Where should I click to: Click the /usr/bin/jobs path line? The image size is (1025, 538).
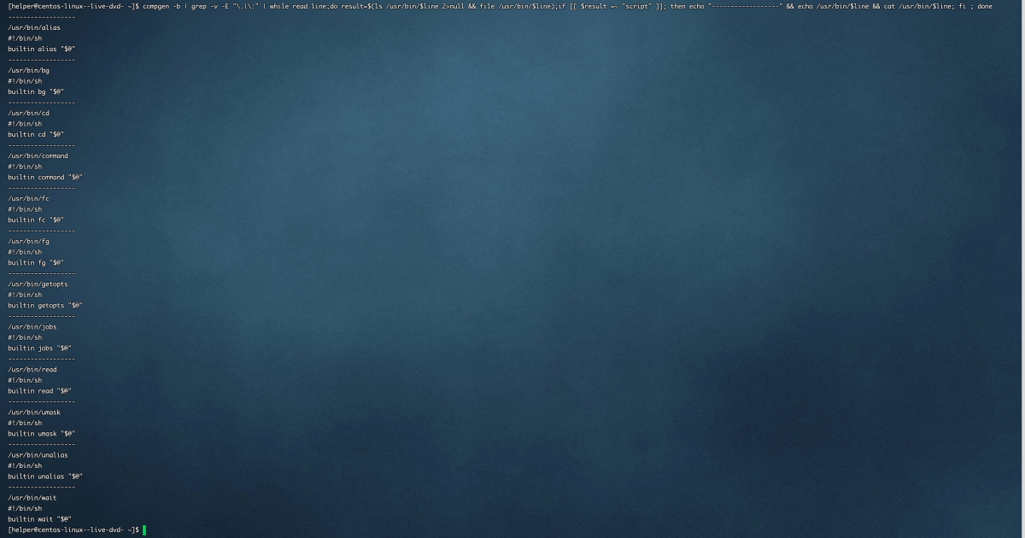(32, 326)
